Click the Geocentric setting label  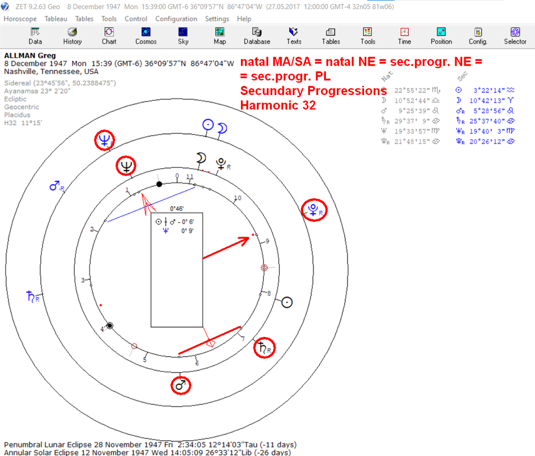pyautogui.click(x=22, y=107)
